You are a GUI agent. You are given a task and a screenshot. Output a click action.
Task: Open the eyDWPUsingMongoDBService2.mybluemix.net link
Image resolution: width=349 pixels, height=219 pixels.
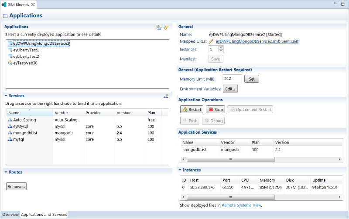click(257, 41)
